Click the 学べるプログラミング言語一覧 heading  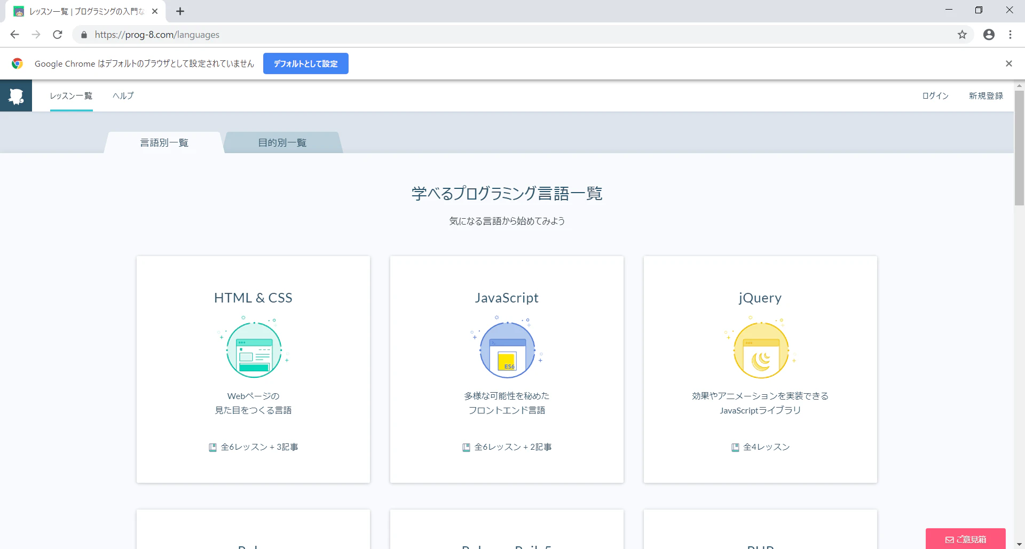[507, 193]
